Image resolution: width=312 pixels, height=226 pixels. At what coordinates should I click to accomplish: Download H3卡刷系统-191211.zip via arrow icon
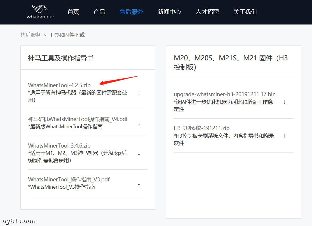tap(285, 136)
